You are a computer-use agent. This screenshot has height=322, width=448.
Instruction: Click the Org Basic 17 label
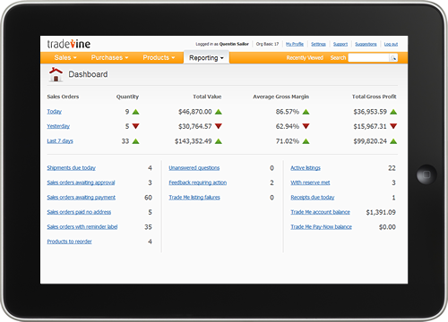(x=267, y=44)
